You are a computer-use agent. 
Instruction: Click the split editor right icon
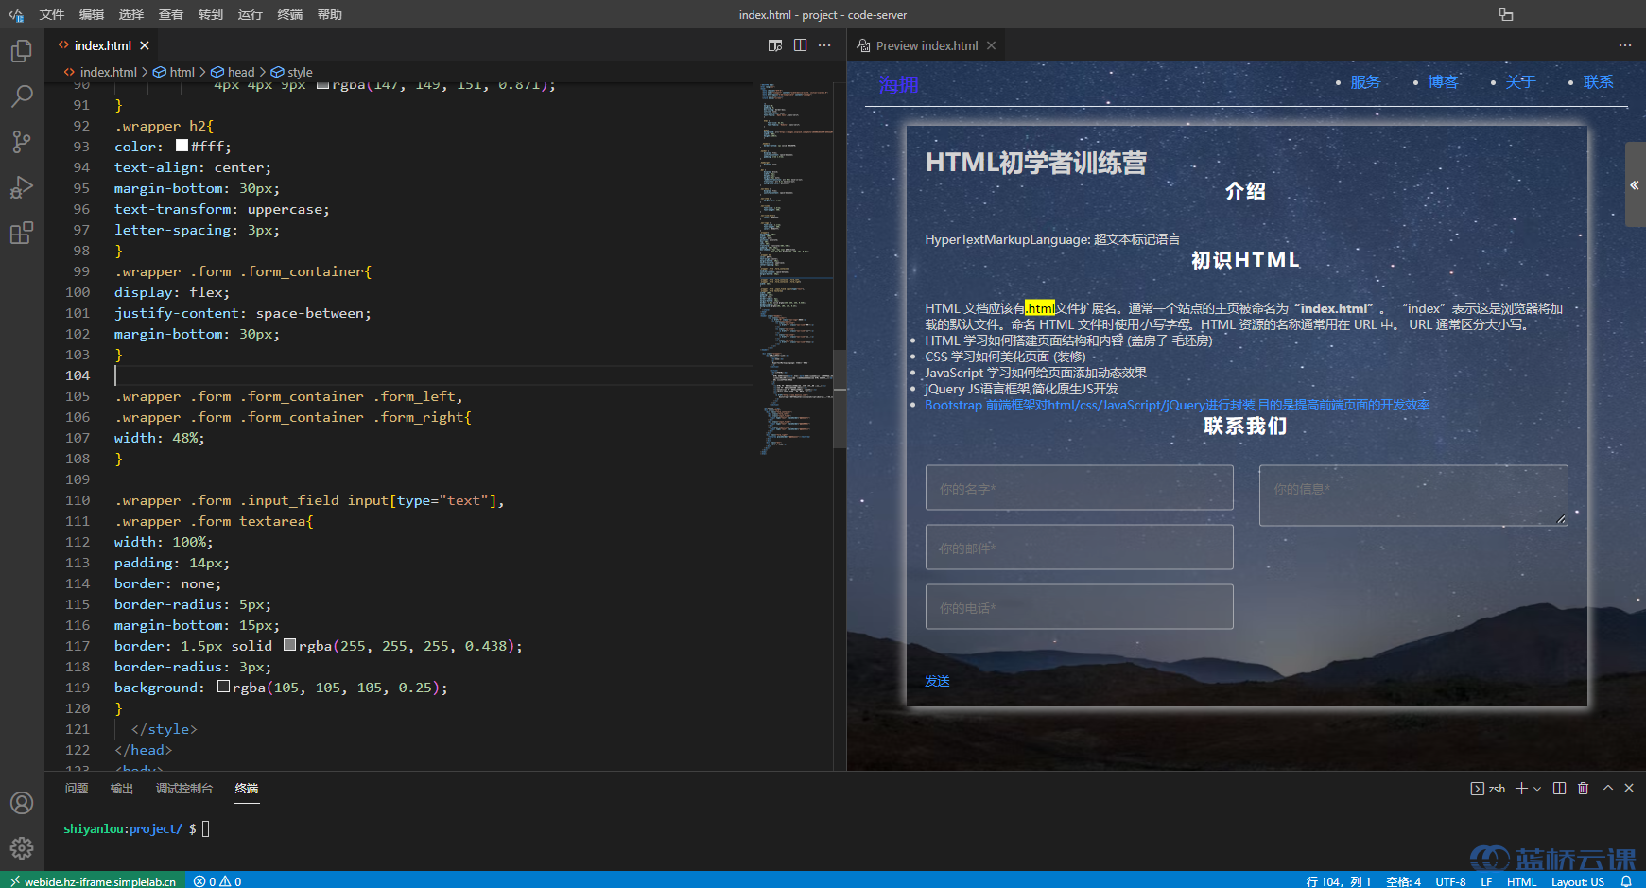point(800,45)
